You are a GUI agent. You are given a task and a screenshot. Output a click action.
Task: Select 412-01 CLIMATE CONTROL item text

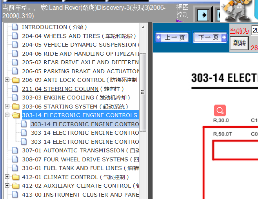(75, 177)
